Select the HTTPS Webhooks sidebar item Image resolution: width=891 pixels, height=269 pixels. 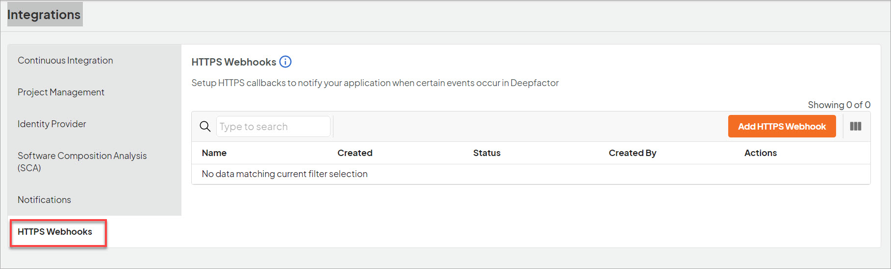pos(55,231)
